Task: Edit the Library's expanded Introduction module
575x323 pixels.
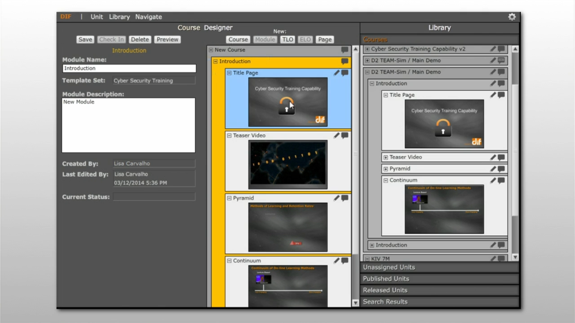Action: click(493, 83)
